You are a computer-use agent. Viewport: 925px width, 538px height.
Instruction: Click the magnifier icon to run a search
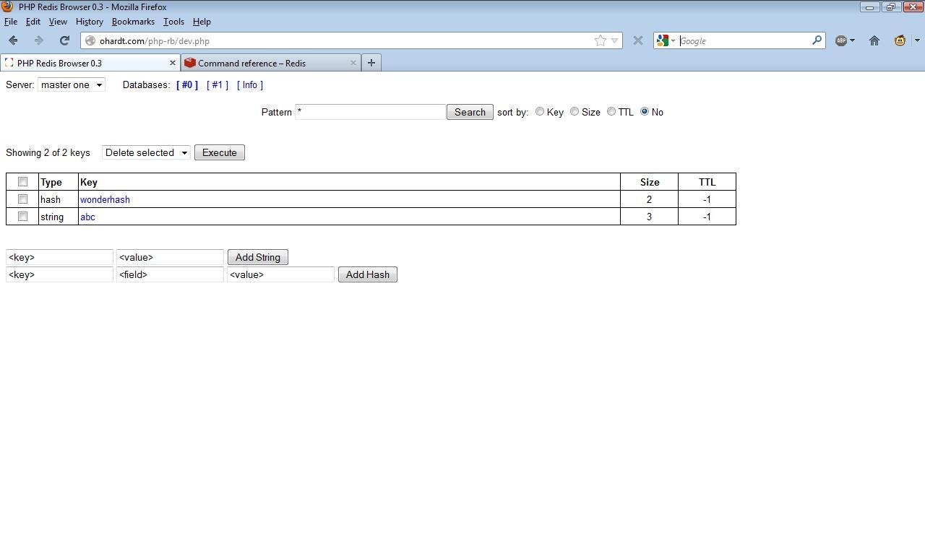point(816,40)
